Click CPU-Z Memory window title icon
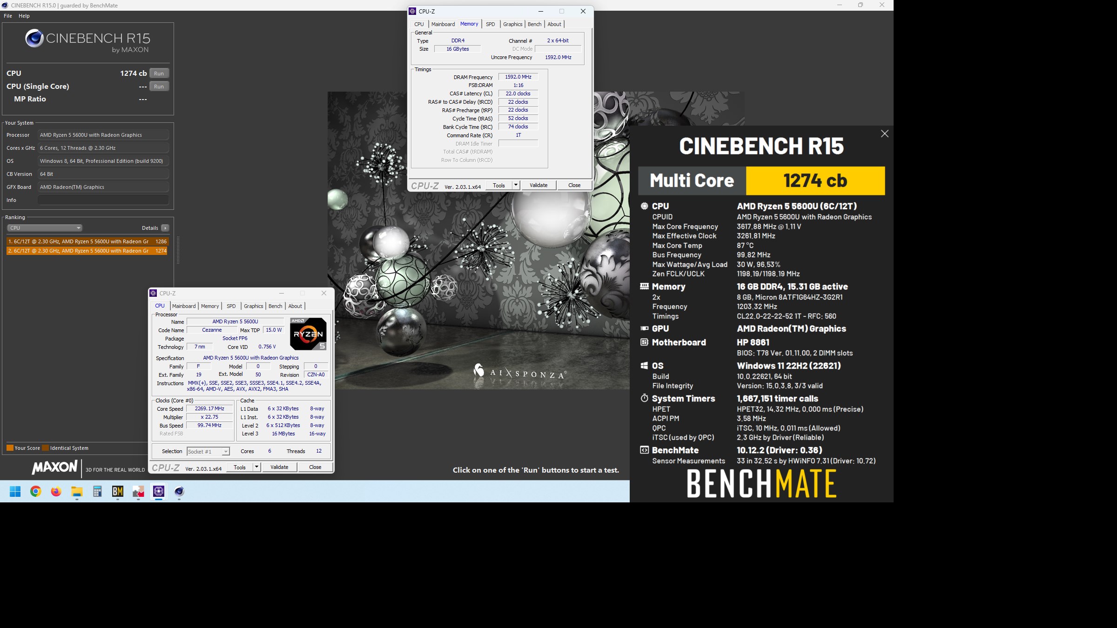This screenshot has width=1117, height=628. pos(412,11)
